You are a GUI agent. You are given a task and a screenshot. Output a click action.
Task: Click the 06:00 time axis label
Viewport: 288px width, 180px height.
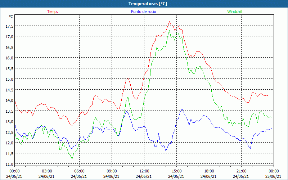(79, 171)
